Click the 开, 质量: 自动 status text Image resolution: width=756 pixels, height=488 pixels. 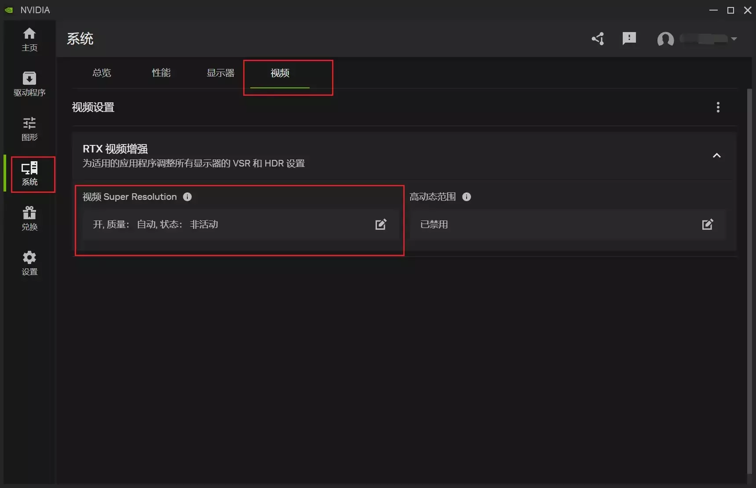pos(155,224)
